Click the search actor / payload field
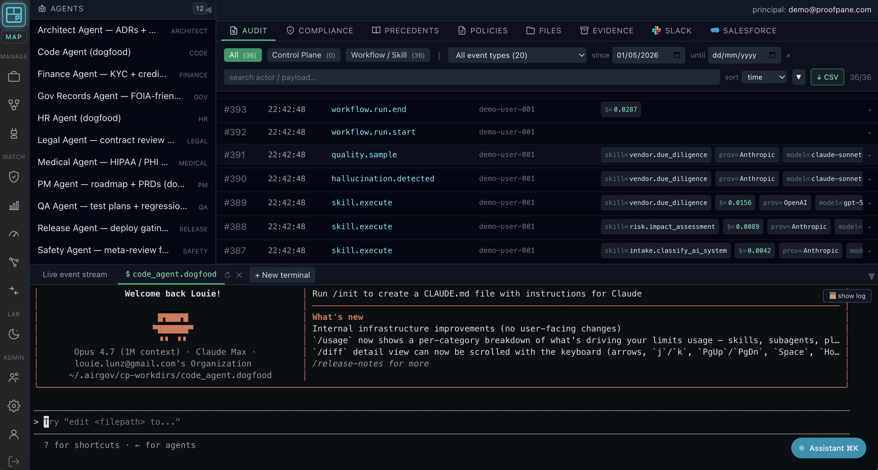The width and height of the screenshot is (878, 470). click(472, 77)
